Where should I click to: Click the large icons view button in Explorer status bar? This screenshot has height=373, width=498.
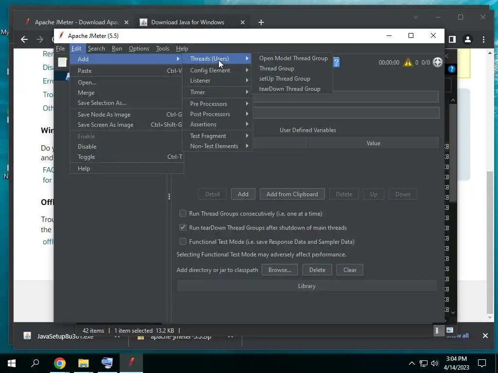point(450,330)
